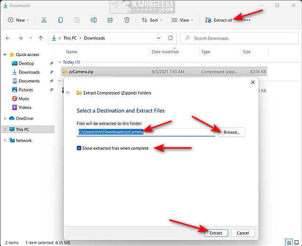Click the Cut scissors icon in toolbar
The image size is (302, 246).
tap(44, 20)
